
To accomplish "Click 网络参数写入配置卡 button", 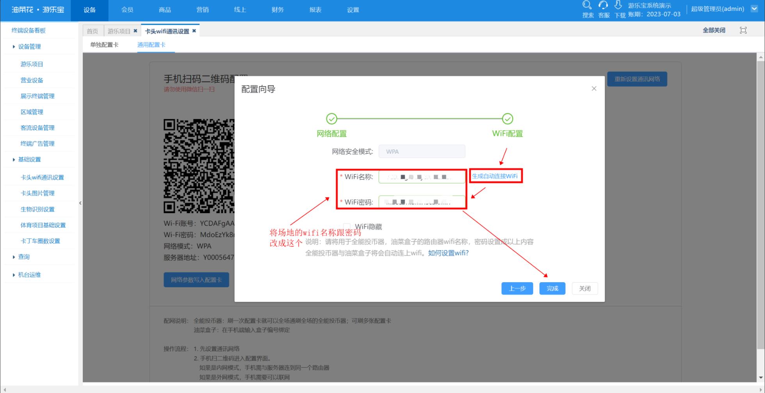I will pos(196,280).
